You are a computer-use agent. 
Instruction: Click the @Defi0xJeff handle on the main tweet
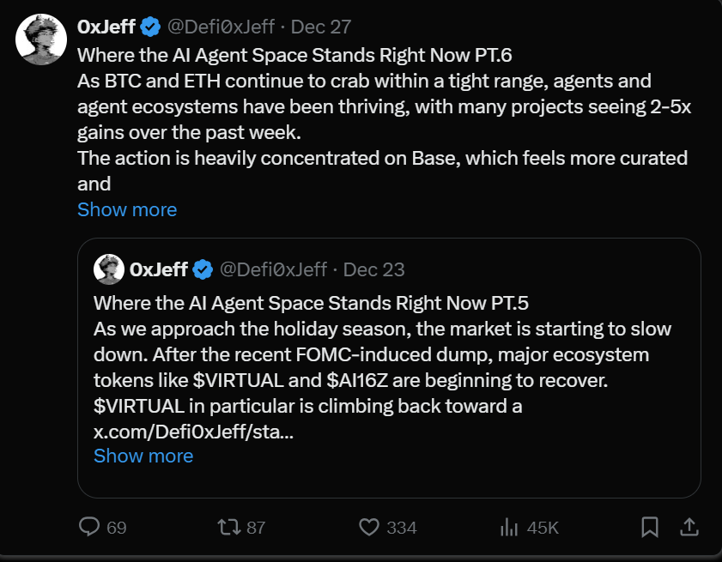click(x=223, y=27)
